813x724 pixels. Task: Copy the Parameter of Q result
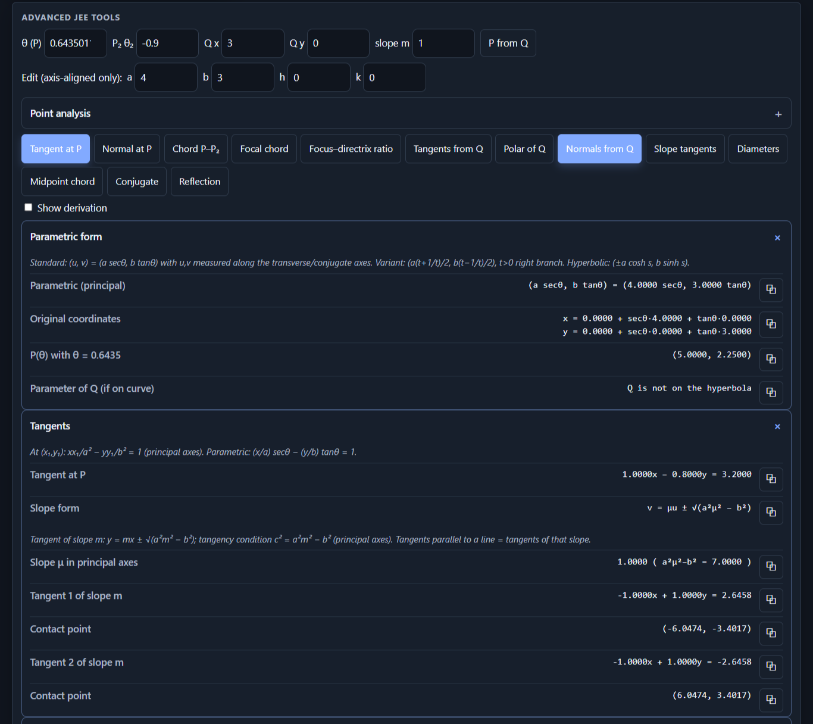point(771,393)
